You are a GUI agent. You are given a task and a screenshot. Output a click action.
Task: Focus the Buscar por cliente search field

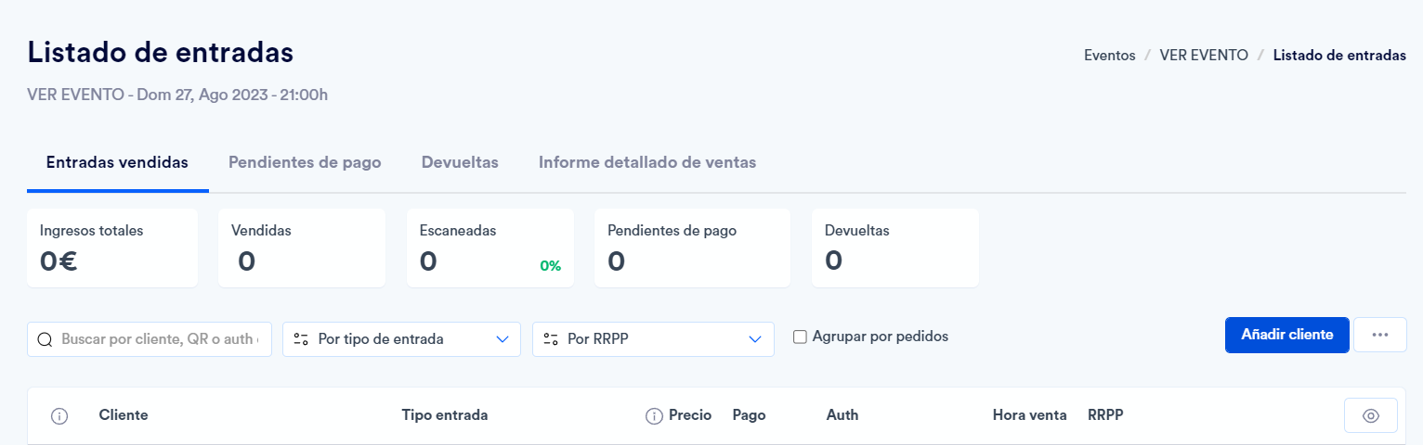150,339
